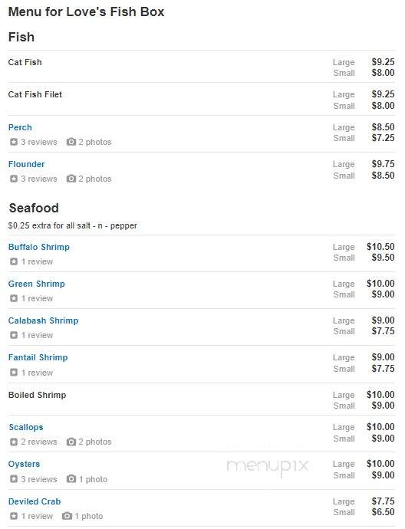Viewport: 405px width, 529px height.
Task: Open the Buffalo Shrimp item link
Action: point(39,247)
